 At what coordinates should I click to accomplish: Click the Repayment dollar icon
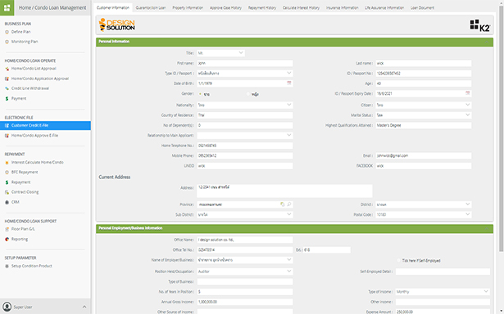tap(7, 182)
